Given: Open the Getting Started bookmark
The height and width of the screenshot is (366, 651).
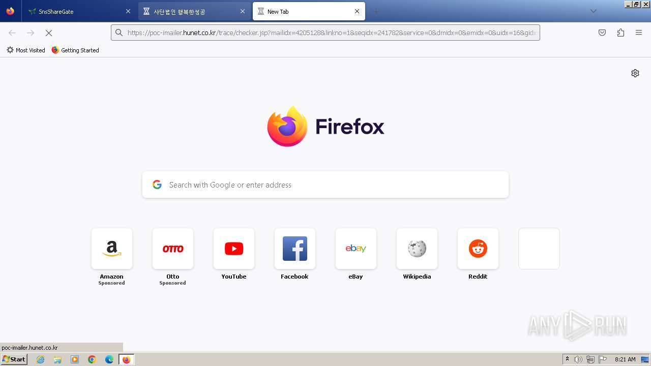Looking at the screenshot, I should pyautogui.click(x=75, y=50).
